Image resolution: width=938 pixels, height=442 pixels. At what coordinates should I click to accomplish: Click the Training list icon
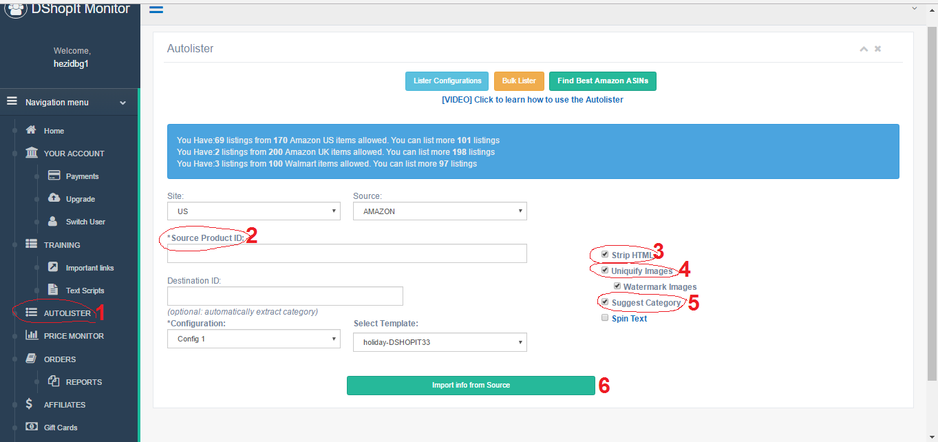point(32,244)
